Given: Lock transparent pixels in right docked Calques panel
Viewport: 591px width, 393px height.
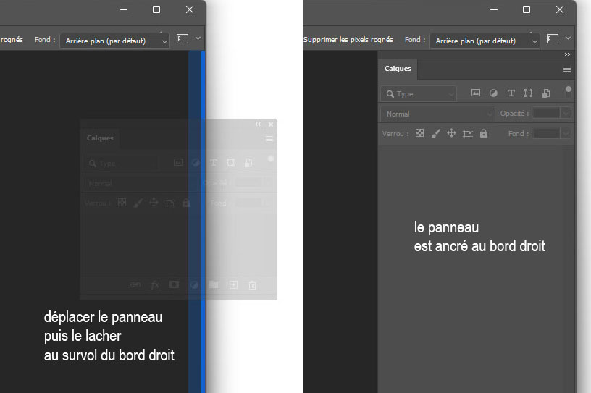Looking at the screenshot, I should (x=419, y=133).
